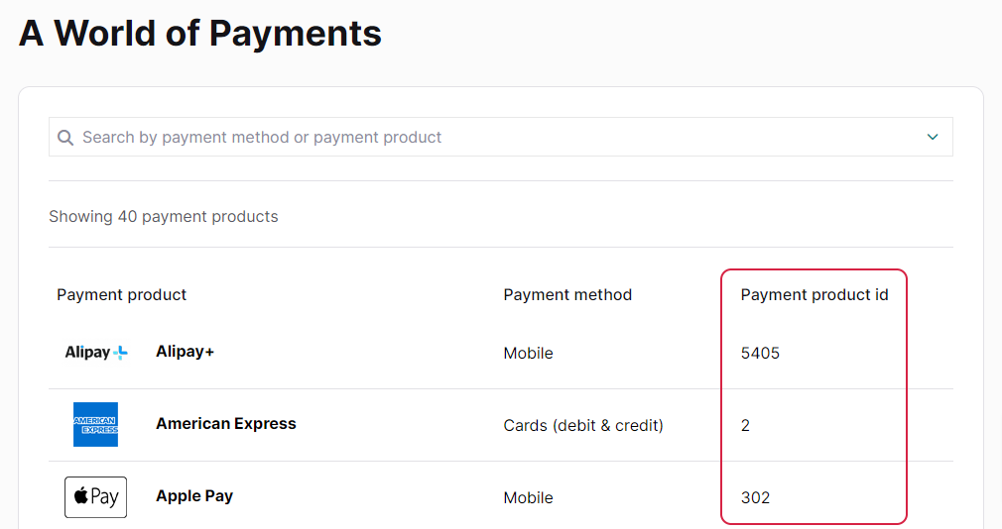Click Mobile method in the Apple Pay row

click(528, 497)
